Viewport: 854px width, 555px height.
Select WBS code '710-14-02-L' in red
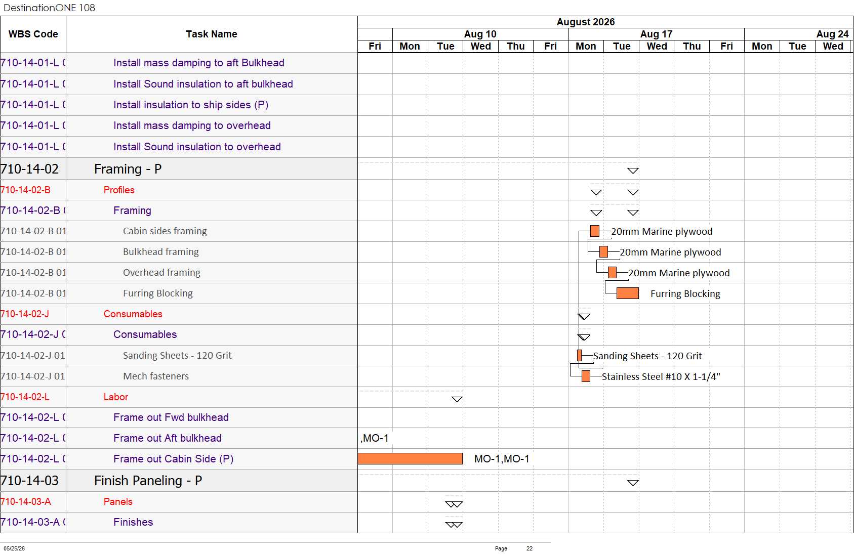(25, 397)
